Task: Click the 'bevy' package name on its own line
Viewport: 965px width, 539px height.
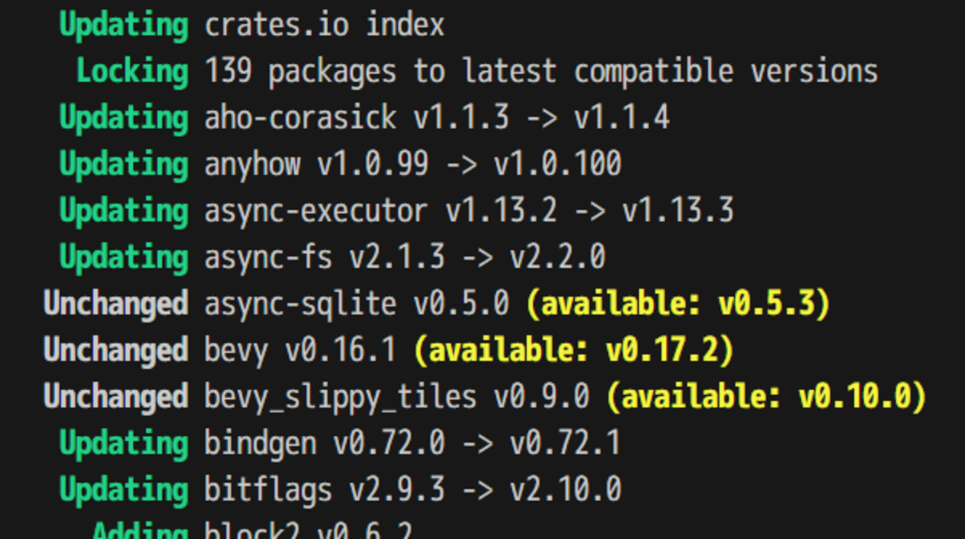Action: click(x=236, y=351)
